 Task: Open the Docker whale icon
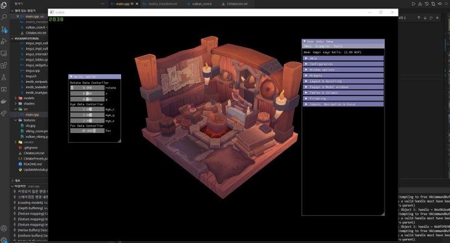[4, 100]
